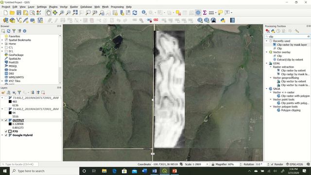Image resolution: width=311 pixels, height=175 pixels.
Task: Click the black swatch next to 483
Action: point(10,102)
